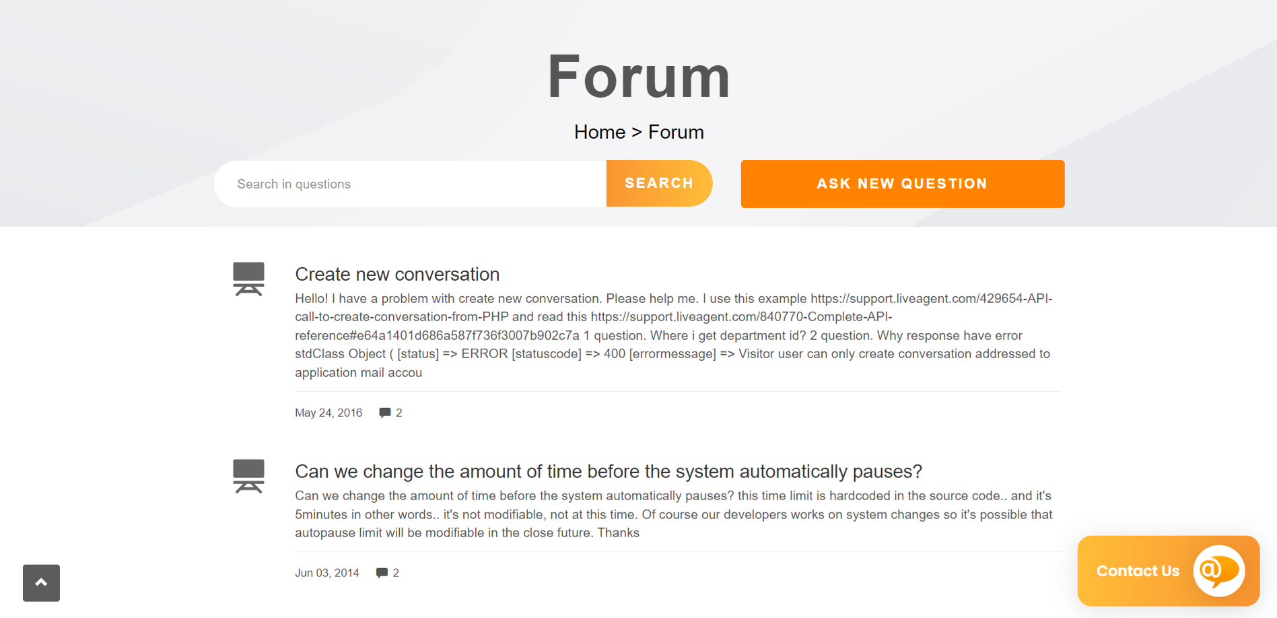Screen dimensions: 1277x618
Task: Go to Home in the breadcrumb
Action: pos(599,132)
